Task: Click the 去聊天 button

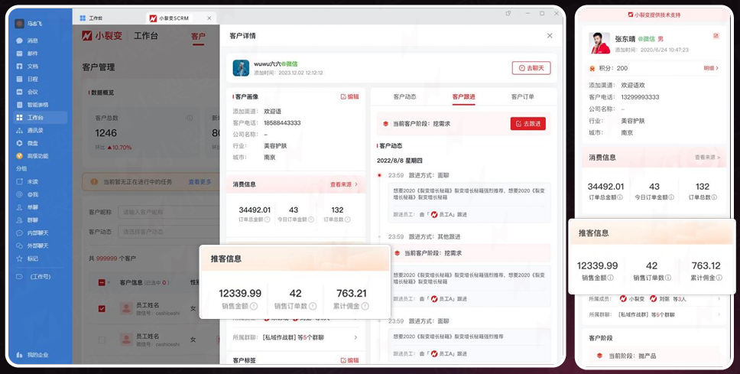Action: 531,68
